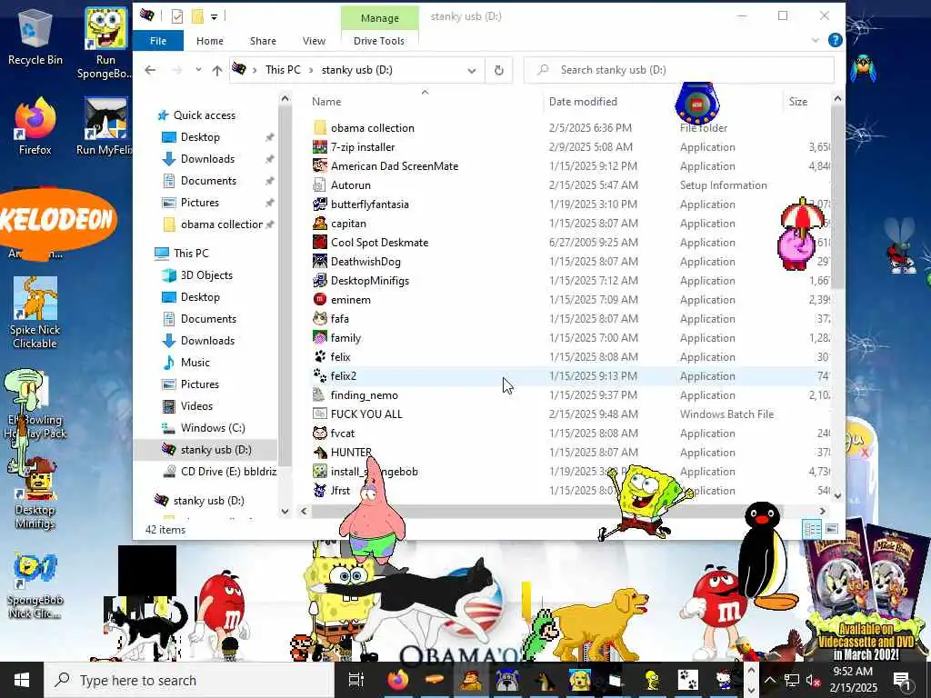Switch to the Home ribbon tab
The height and width of the screenshot is (698, 931).
coord(210,41)
